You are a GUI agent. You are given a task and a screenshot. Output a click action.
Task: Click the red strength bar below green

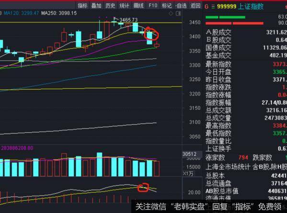[x=234, y=24]
